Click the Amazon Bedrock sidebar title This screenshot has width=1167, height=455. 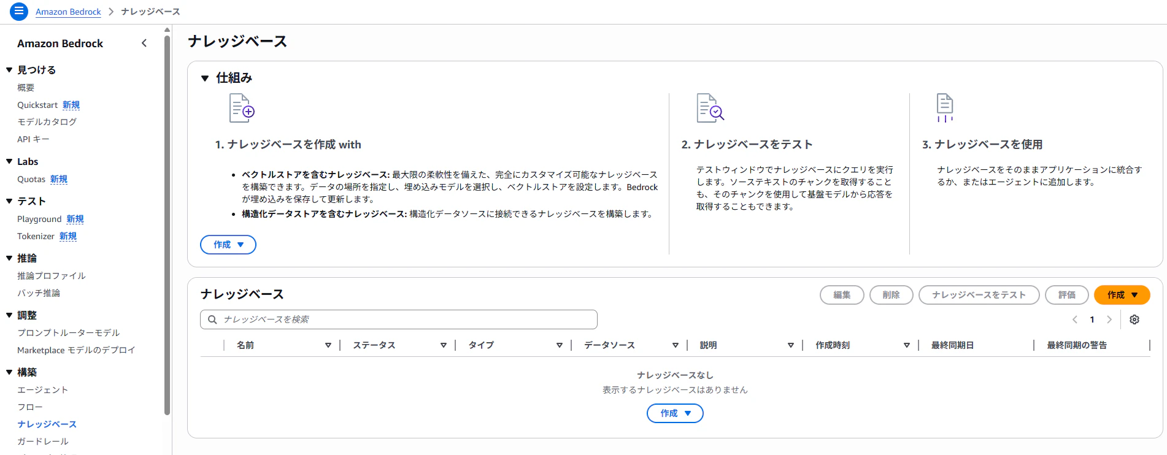click(x=60, y=44)
